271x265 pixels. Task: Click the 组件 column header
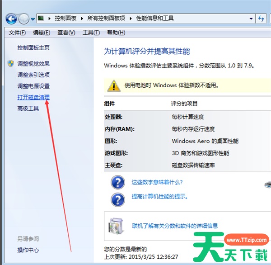pos(109,104)
